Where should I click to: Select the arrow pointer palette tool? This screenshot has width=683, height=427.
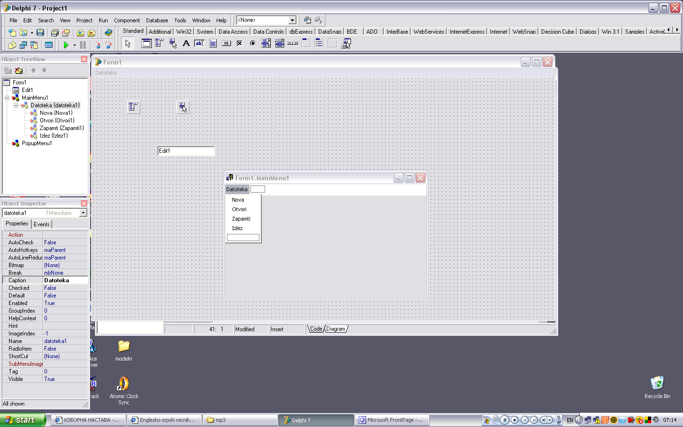(x=128, y=44)
